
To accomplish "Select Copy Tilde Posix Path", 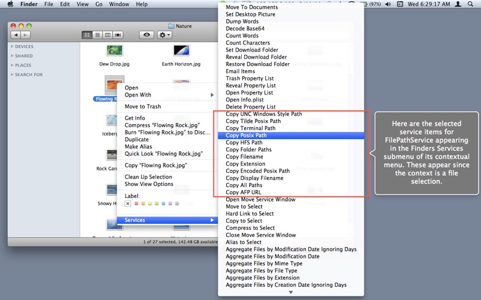I will click(x=291, y=121).
